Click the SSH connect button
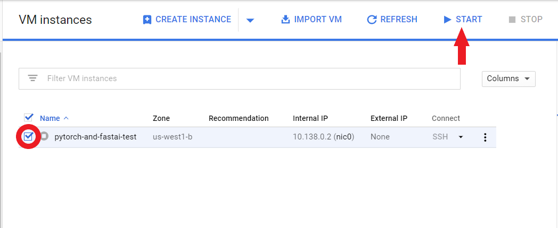Viewport: 558px width, 228px height. click(440, 137)
